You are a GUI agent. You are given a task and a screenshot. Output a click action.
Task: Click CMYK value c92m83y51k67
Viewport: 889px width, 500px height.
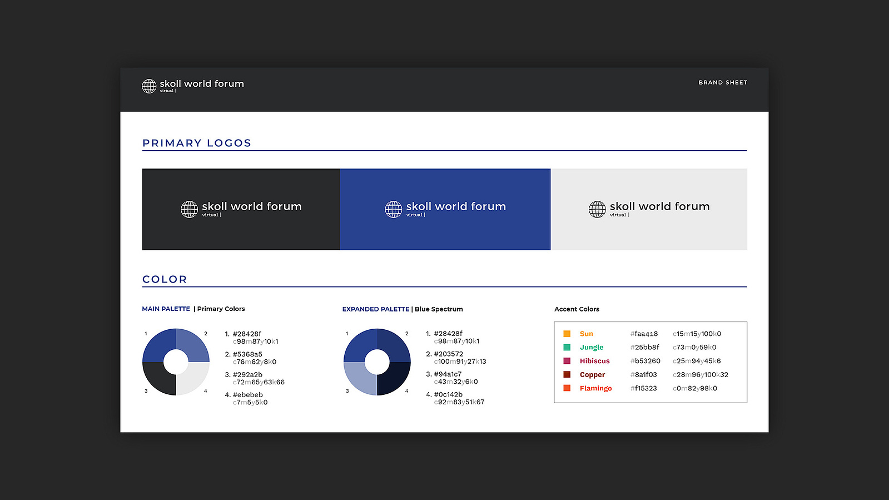click(459, 402)
